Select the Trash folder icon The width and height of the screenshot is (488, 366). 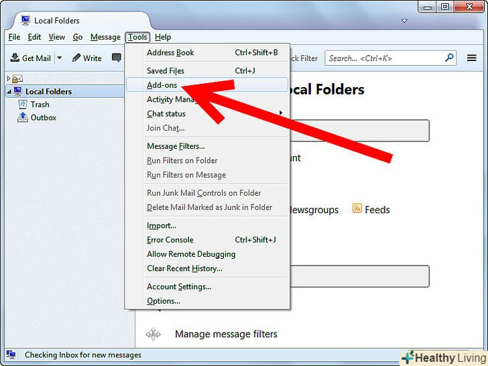[x=23, y=105]
